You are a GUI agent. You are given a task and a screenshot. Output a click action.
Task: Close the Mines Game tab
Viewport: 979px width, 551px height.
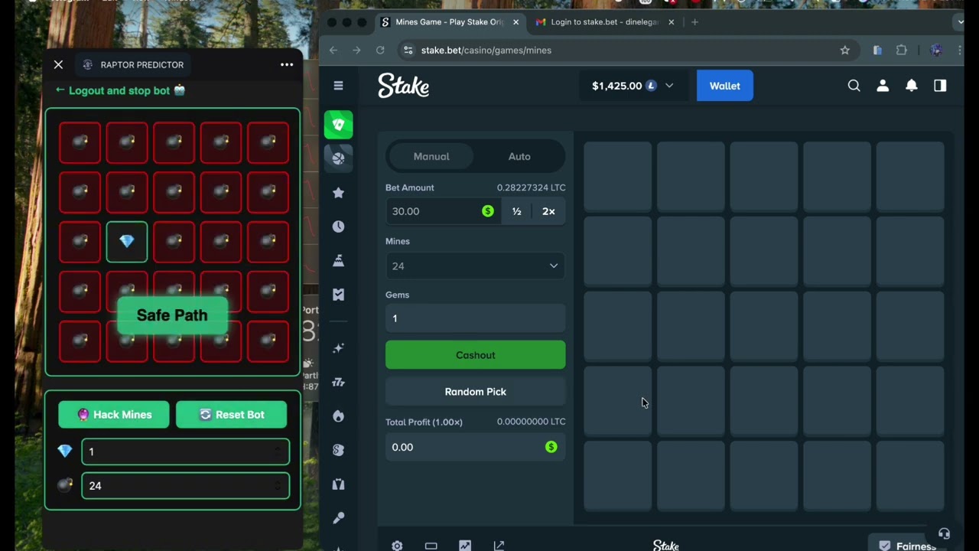(x=516, y=22)
